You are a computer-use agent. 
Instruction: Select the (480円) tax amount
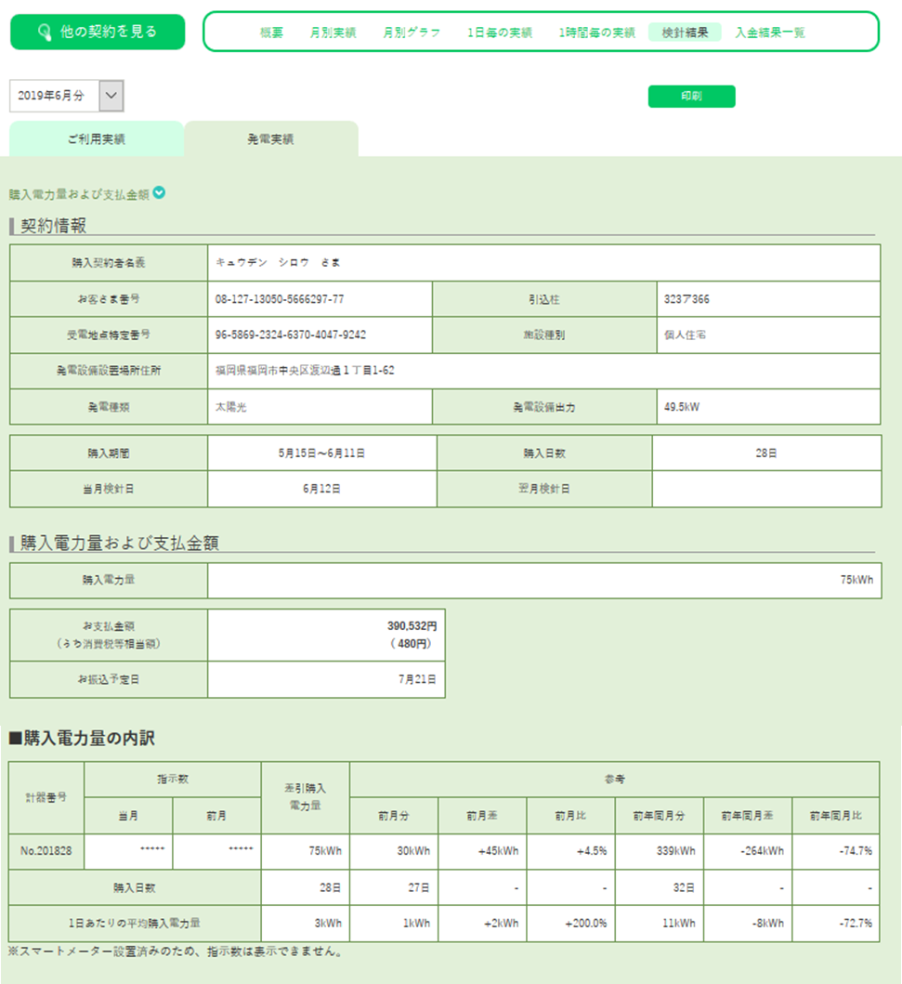pos(411,644)
